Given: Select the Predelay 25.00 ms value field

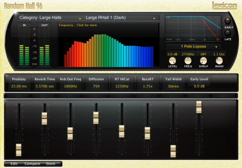Looking at the screenshot, I should click(19, 86).
